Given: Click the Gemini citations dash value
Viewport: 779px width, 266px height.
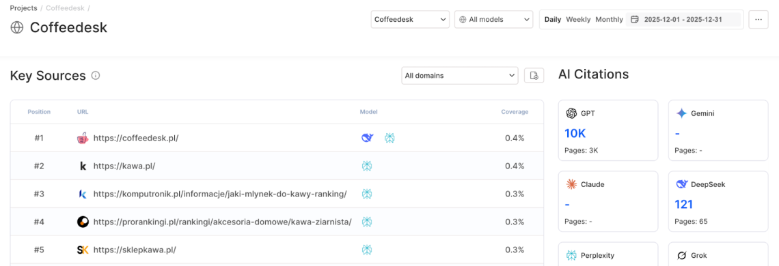Looking at the screenshot, I should point(678,133).
